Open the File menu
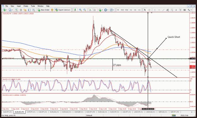Screen dimensions: 197x118 coord(7,6)
